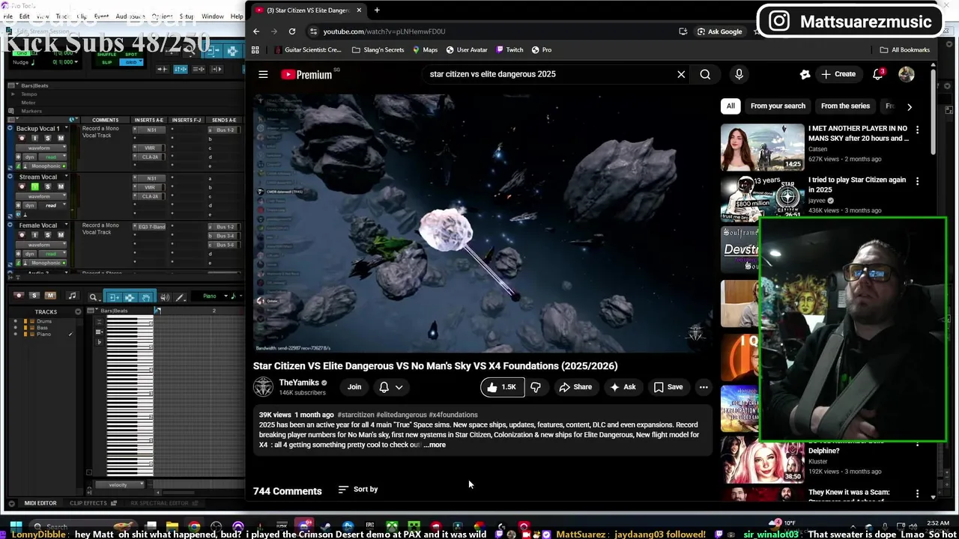The width and height of the screenshot is (959, 539).
Task: Solo the Female Vocal track
Action: tap(48, 235)
